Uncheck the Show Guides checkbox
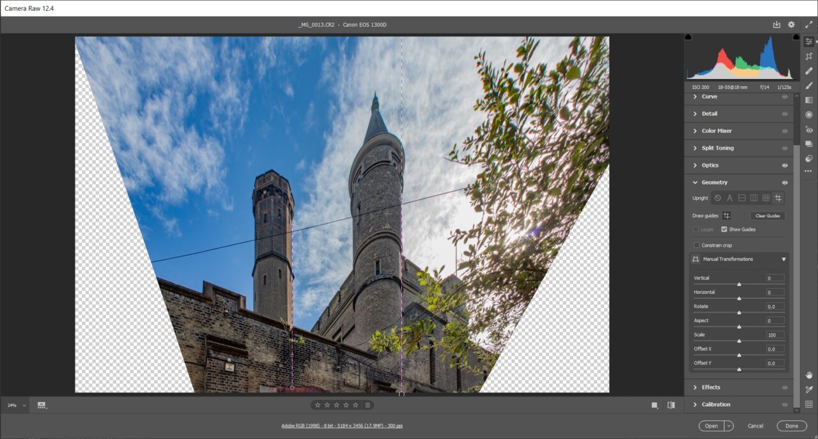818x439 pixels. tap(724, 229)
